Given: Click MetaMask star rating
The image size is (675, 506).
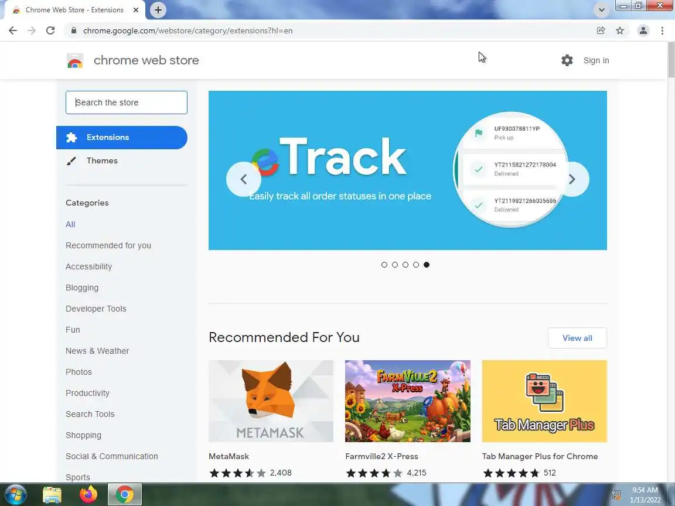Looking at the screenshot, I should (x=238, y=473).
